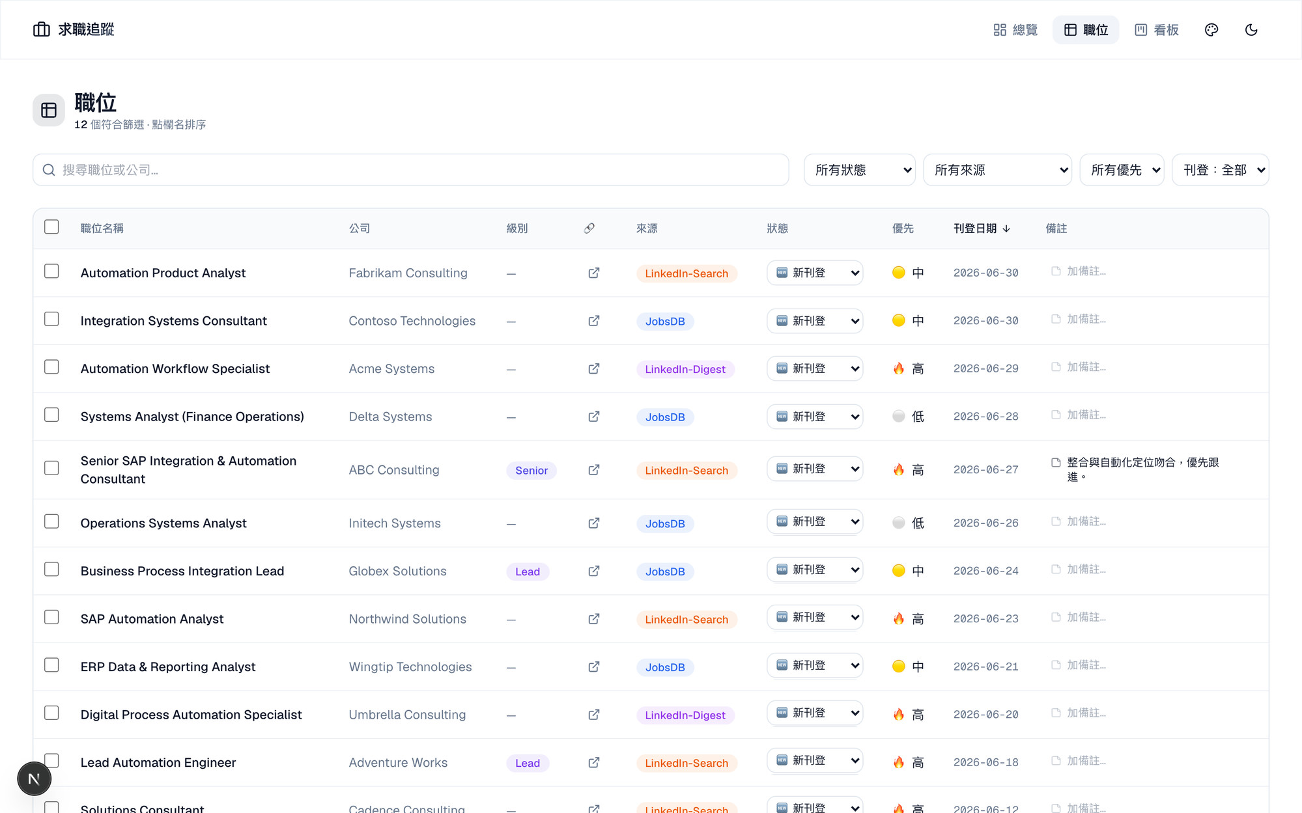Open external link for Business Process Integration Lead
This screenshot has width=1302, height=813.
[594, 571]
